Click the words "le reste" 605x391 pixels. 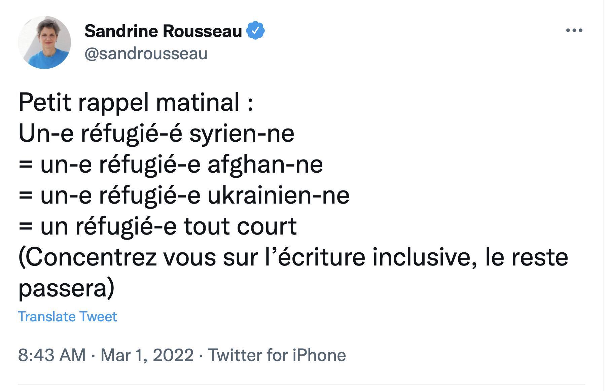(x=526, y=257)
